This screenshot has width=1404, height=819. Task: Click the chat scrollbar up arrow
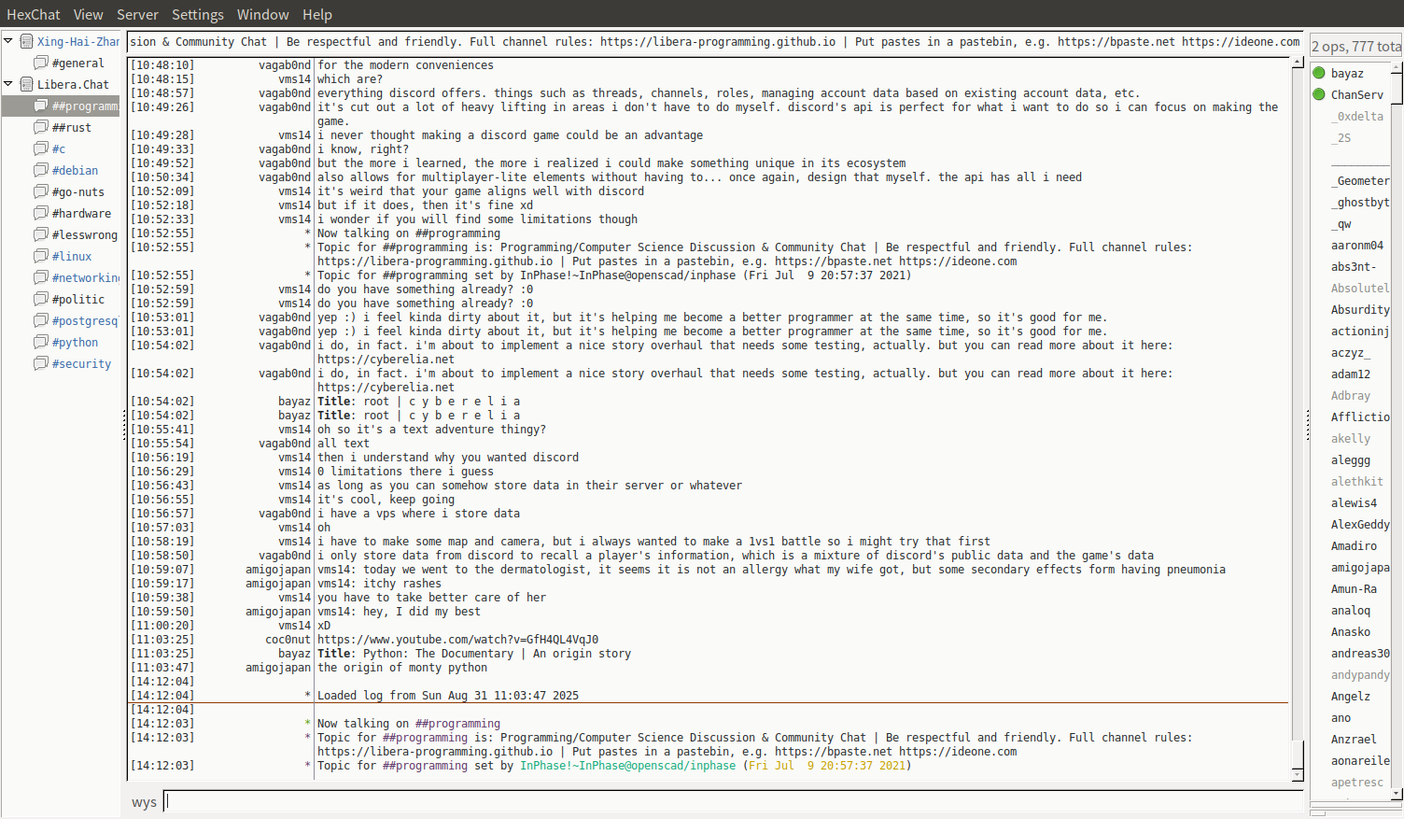click(1297, 62)
